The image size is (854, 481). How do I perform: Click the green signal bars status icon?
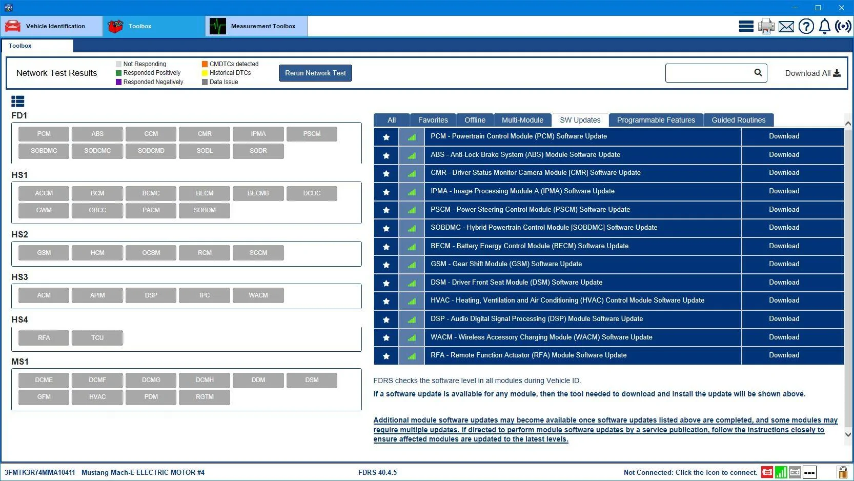[781, 472]
